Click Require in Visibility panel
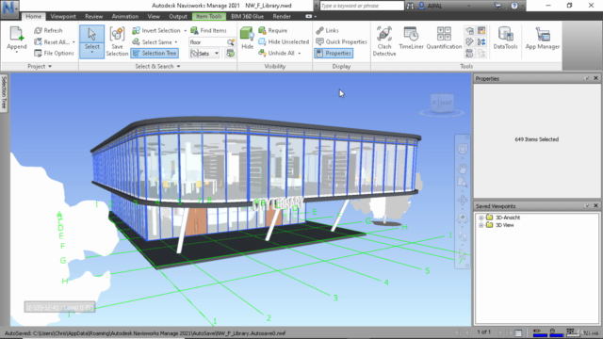The height and width of the screenshot is (339, 603). point(273,30)
